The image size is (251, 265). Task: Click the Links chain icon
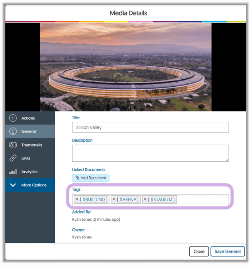point(13,158)
